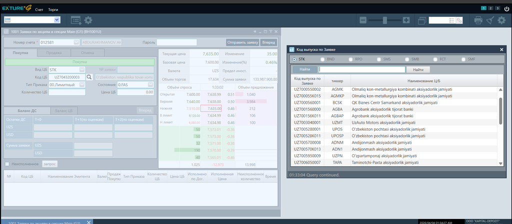The height and width of the screenshot is (224, 512).
Task: Click the запрос button
Action: click(x=50, y=164)
